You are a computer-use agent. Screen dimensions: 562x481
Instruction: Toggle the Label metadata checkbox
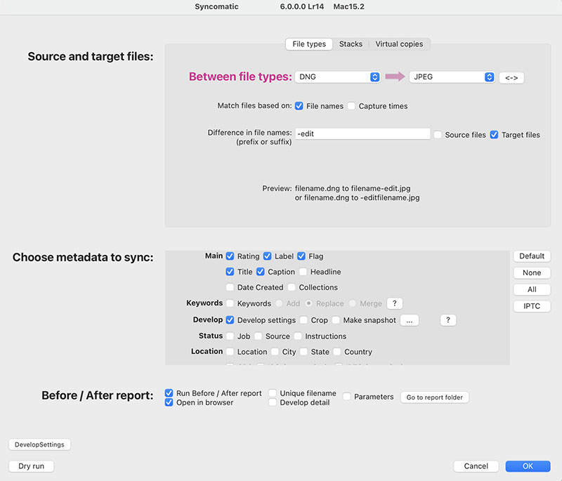268,256
